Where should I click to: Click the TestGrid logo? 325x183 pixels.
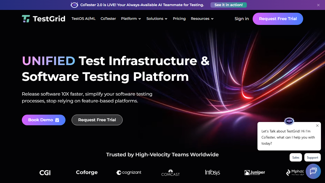point(43,19)
